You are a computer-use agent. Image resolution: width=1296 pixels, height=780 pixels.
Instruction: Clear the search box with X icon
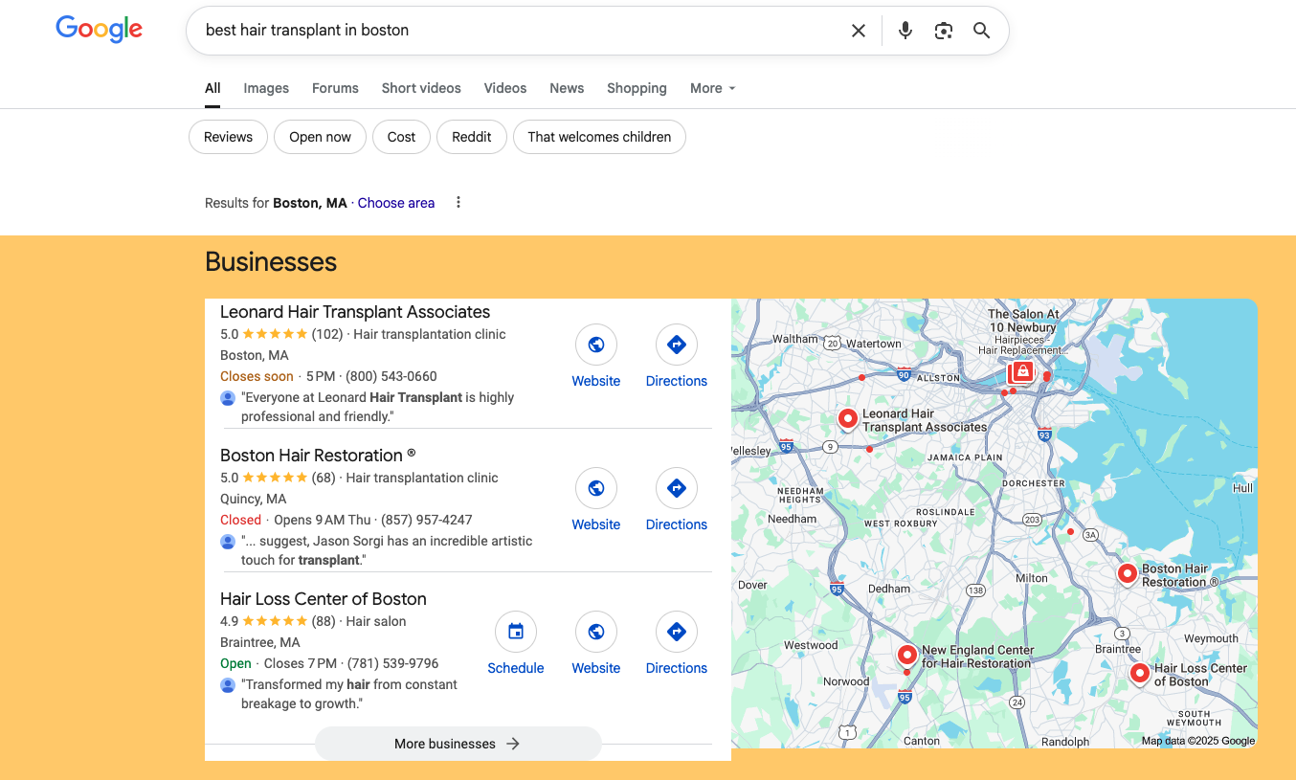[x=859, y=31]
